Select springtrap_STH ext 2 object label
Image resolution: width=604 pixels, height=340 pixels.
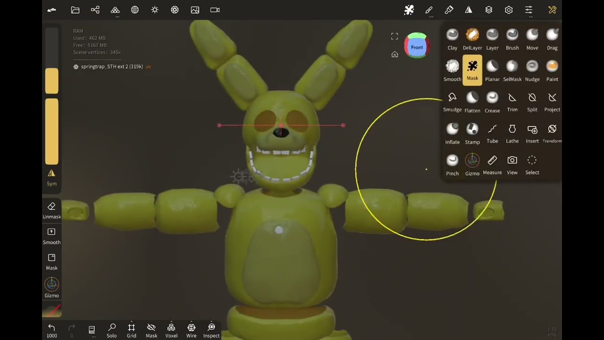pyautogui.click(x=112, y=67)
